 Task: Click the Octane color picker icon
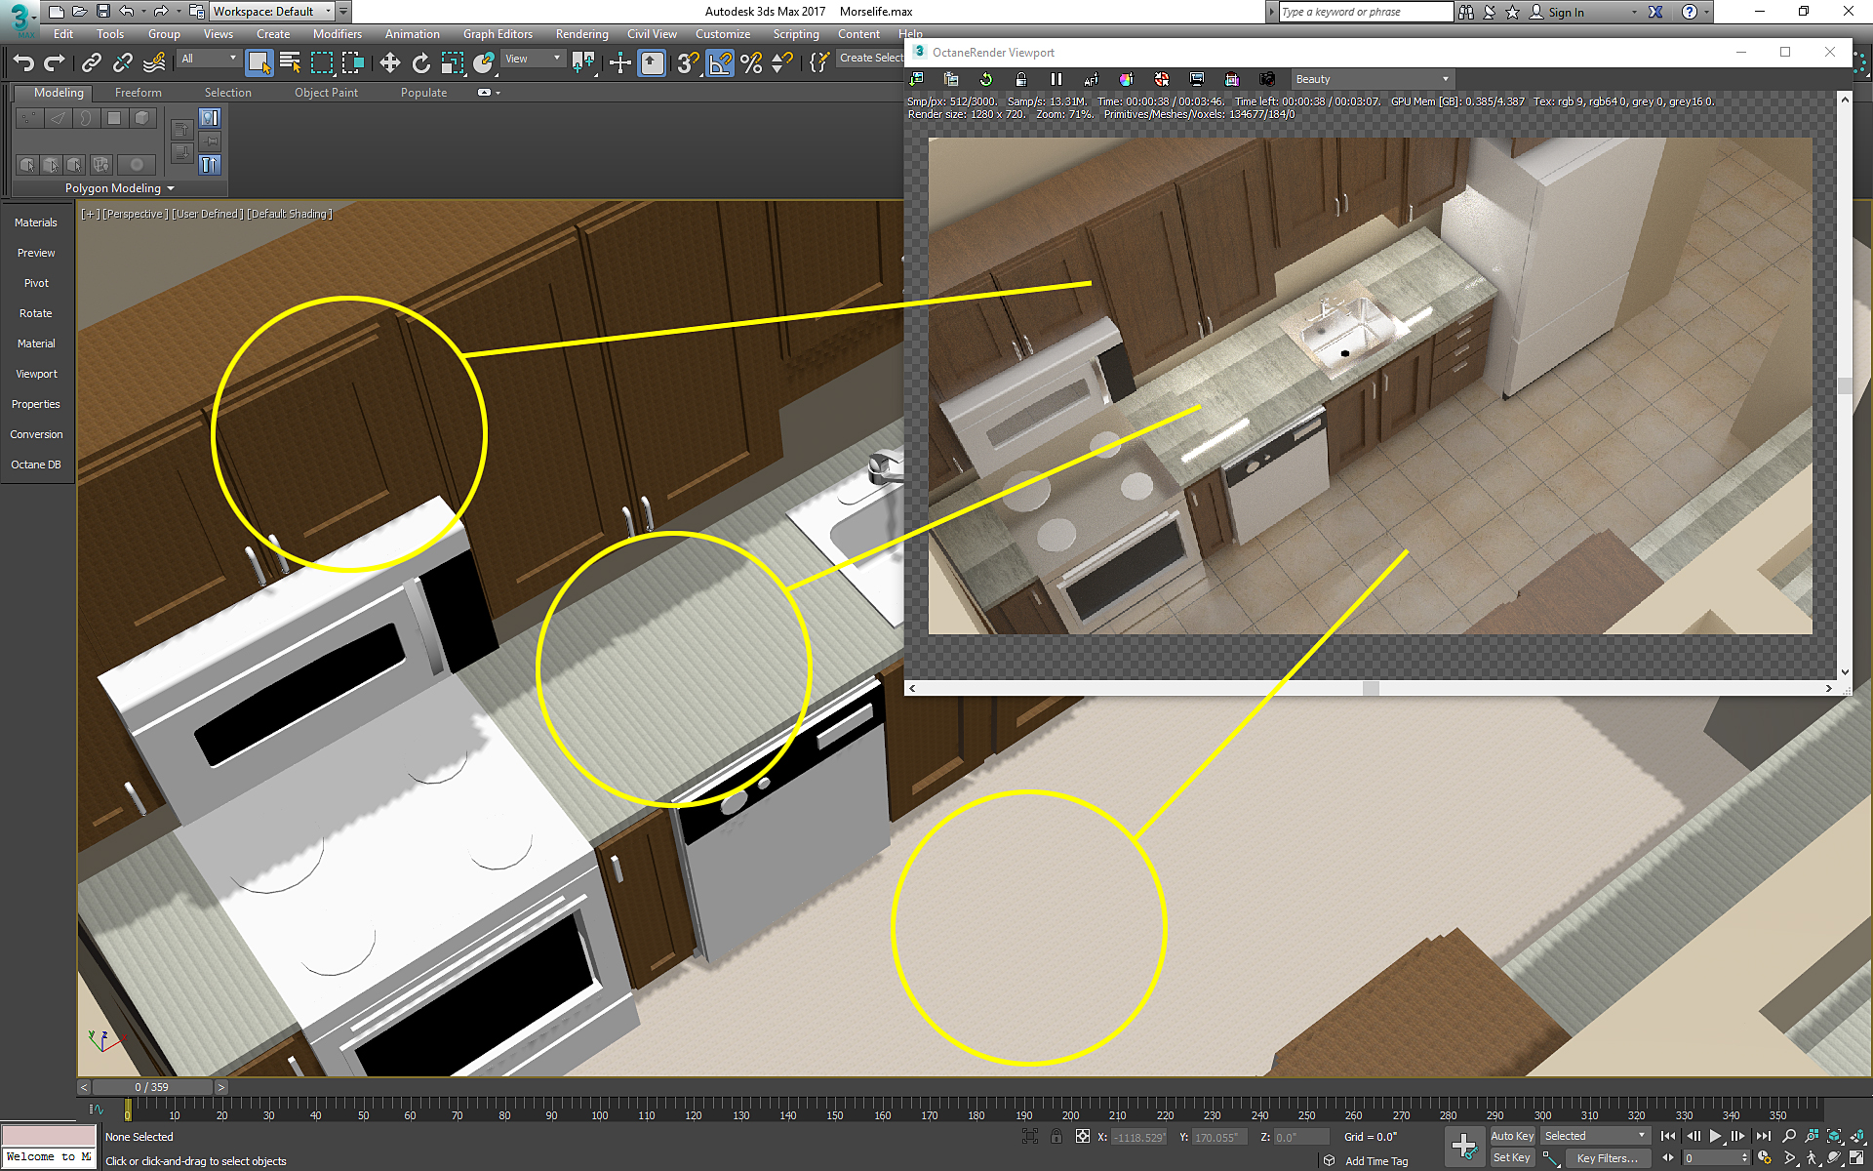pyautogui.click(x=1126, y=79)
